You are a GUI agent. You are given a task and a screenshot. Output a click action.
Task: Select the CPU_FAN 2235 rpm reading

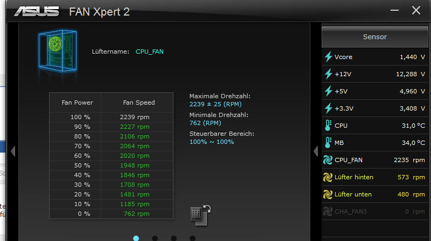point(409,160)
